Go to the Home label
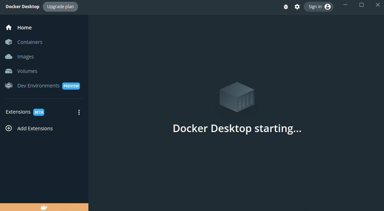384x211 pixels. 24,28
